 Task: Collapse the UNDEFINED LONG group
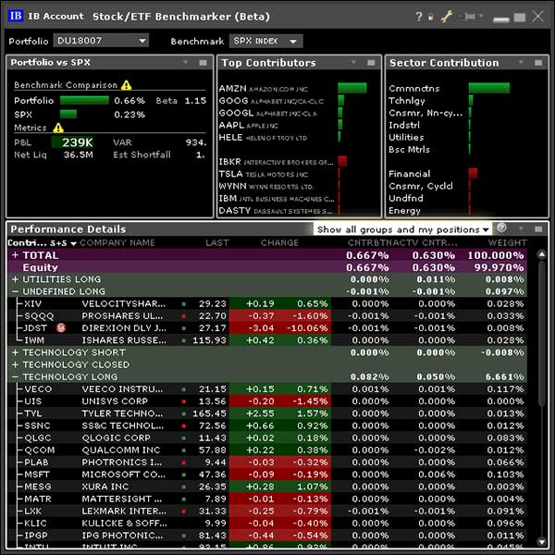click(15, 291)
